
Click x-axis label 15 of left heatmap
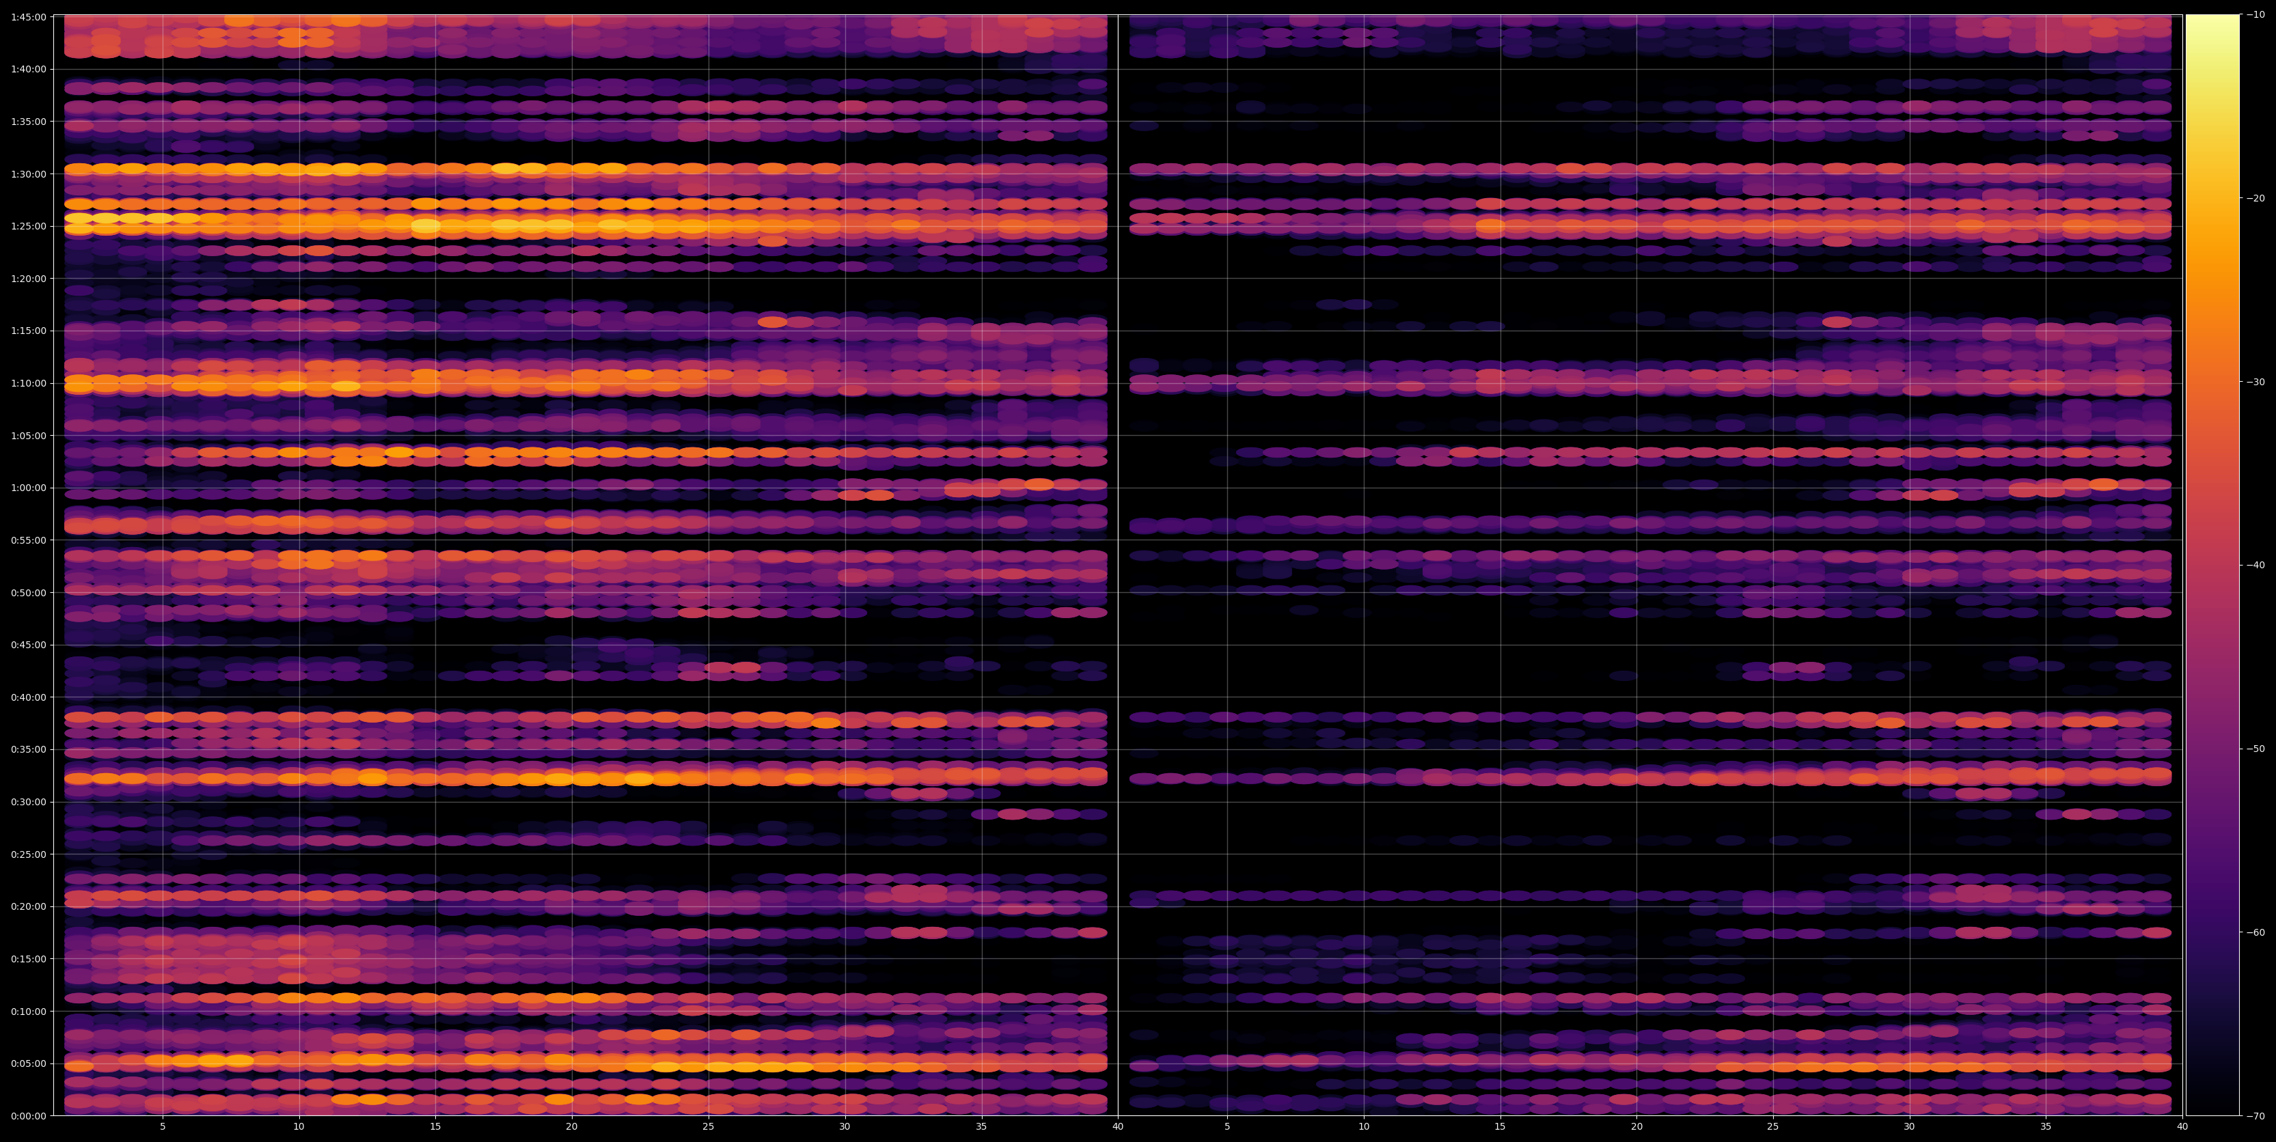435,1127
